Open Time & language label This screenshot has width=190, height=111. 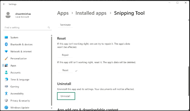[20, 80]
